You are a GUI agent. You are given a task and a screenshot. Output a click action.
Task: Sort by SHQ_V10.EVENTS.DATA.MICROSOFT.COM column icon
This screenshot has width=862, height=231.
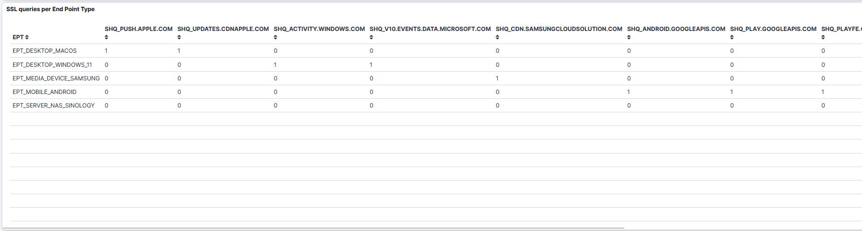point(372,37)
